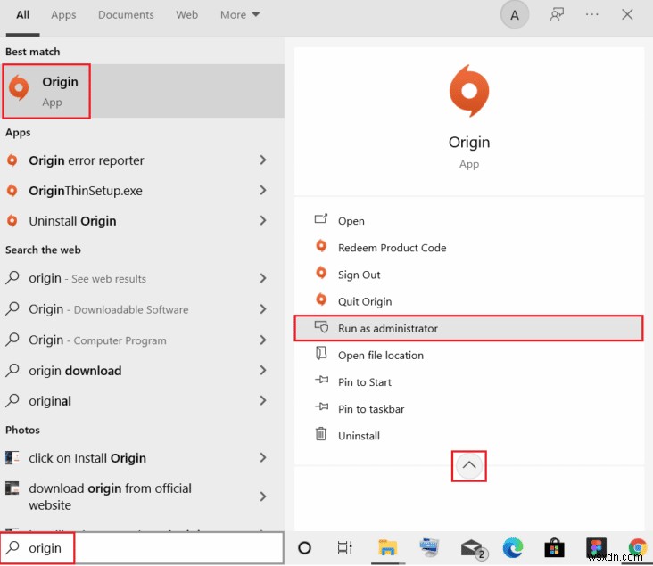The height and width of the screenshot is (566, 653).
Task: Click the OriginThinSetup.exe icon
Action: (x=12, y=191)
